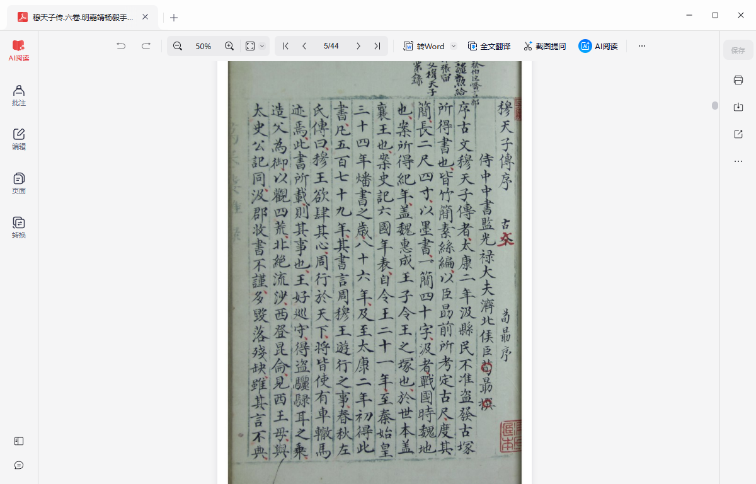Image resolution: width=756 pixels, height=484 pixels.
Task: Zoom out with the minus magnifier
Action: [x=178, y=46]
